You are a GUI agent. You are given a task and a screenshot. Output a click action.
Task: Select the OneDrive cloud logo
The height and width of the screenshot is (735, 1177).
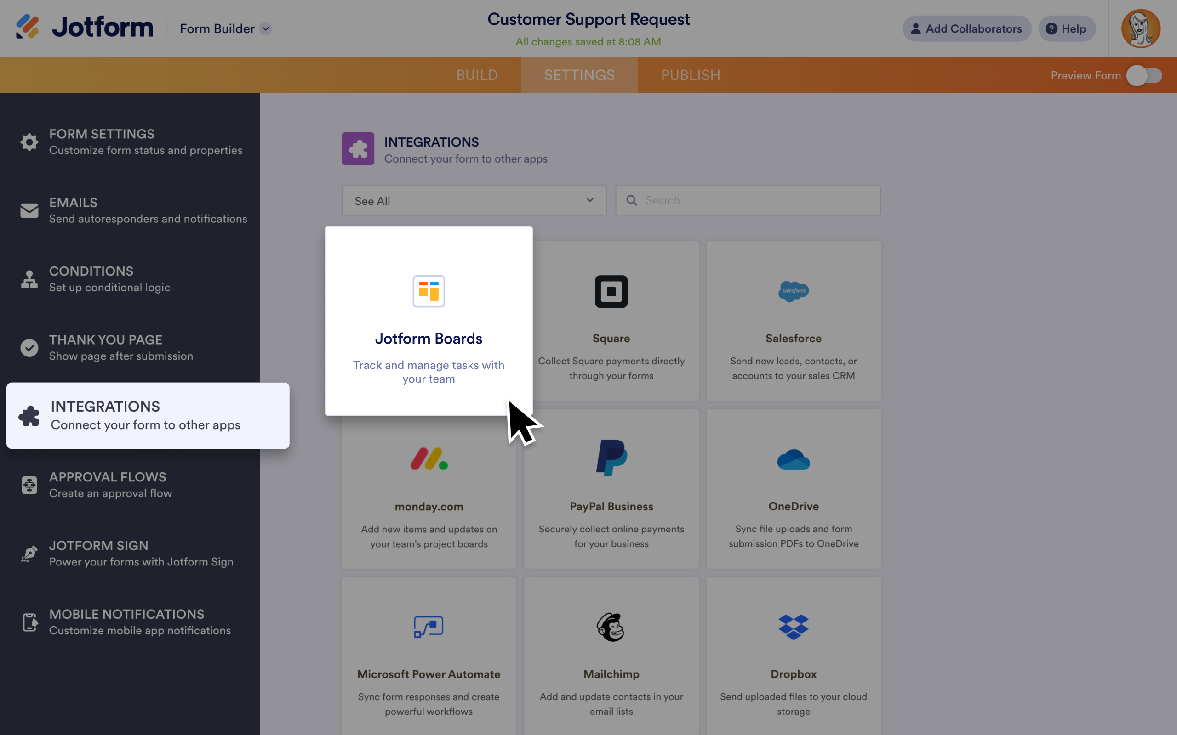793,460
